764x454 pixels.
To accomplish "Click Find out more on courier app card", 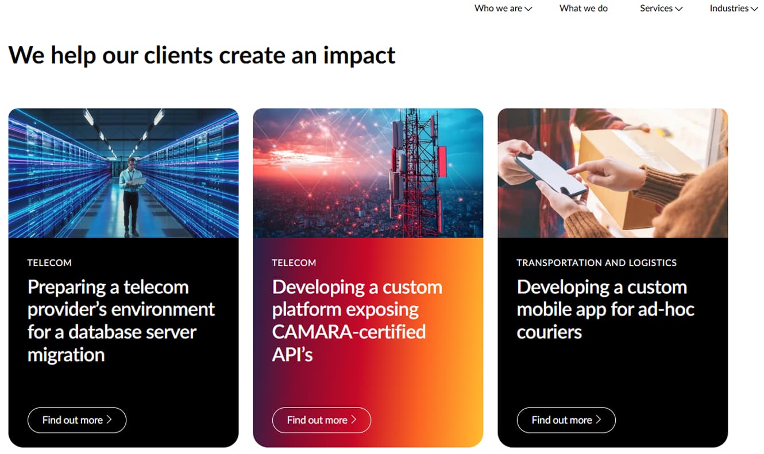I will 562,420.
